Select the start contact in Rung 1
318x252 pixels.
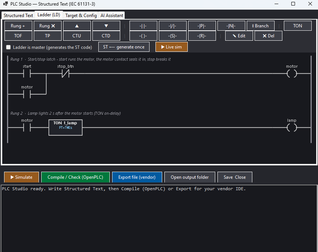click(x=27, y=74)
